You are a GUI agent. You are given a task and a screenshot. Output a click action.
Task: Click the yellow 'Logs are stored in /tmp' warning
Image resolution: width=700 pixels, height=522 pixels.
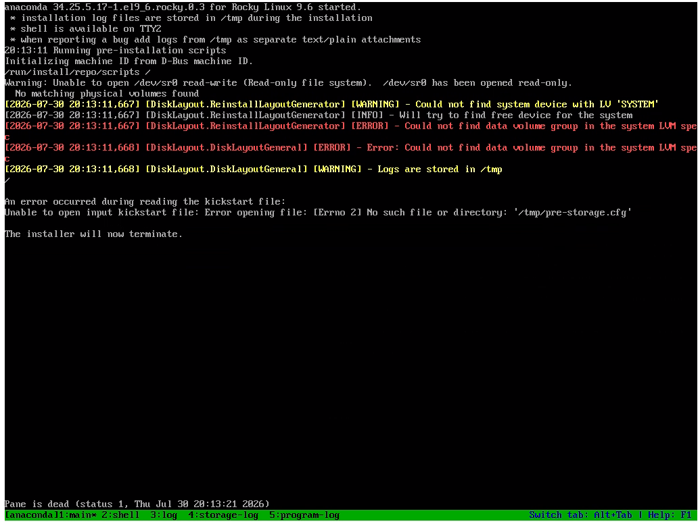(x=253, y=169)
